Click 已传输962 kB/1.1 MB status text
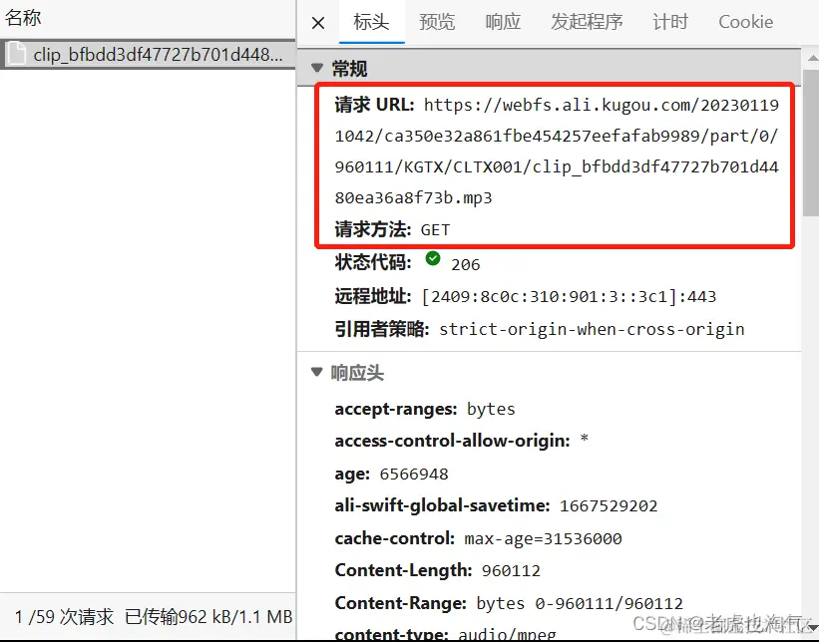The height and width of the screenshot is (642, 819). click(208, 617)
